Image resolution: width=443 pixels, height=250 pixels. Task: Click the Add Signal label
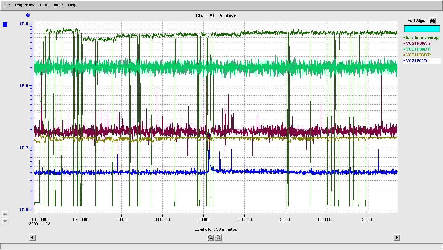click(417, 21)
